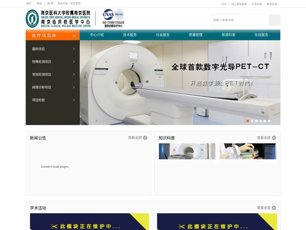Click the VPN link

point(224,4)
